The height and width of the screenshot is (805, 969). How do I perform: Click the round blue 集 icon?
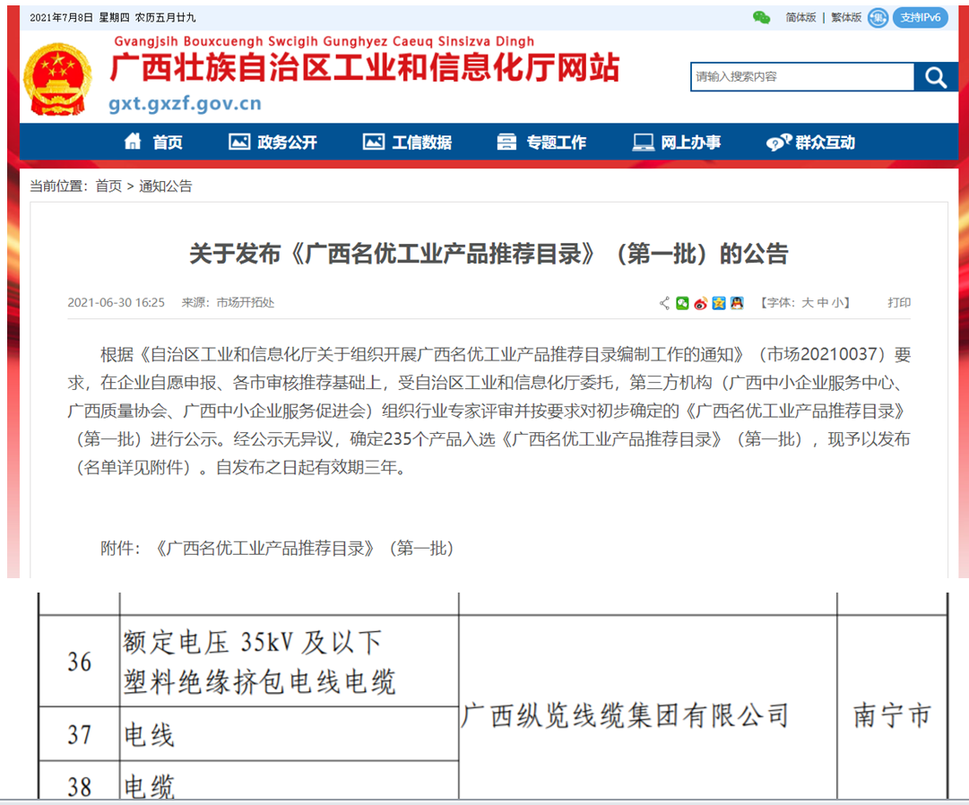click(878, 17)
